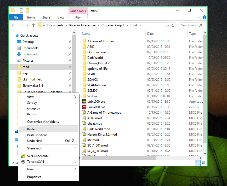This screenshot has height=186, width=227.
Task: Open the Home ribbon tab
Action: (31, 18)
